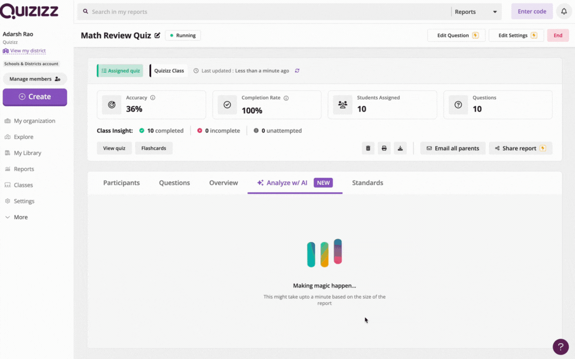Print the report
Image resolution: width=575 pixels, height=359 pixels.
[384, 149]
